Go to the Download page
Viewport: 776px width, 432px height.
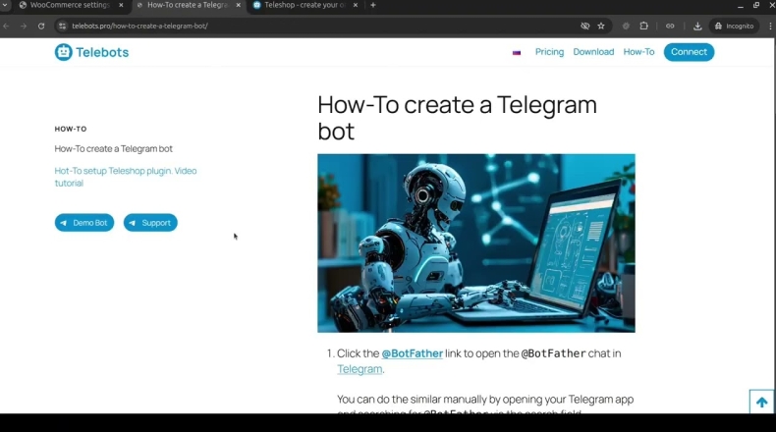tap(593, 52)
